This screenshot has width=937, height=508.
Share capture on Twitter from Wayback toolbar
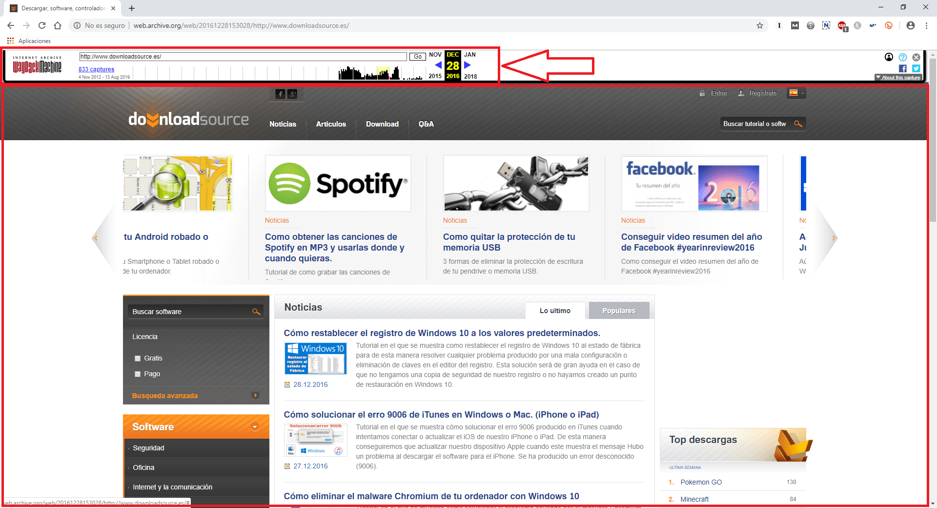coord(917,69)
